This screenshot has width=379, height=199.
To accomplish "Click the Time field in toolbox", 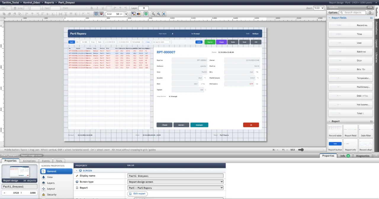I will point(351,34).
